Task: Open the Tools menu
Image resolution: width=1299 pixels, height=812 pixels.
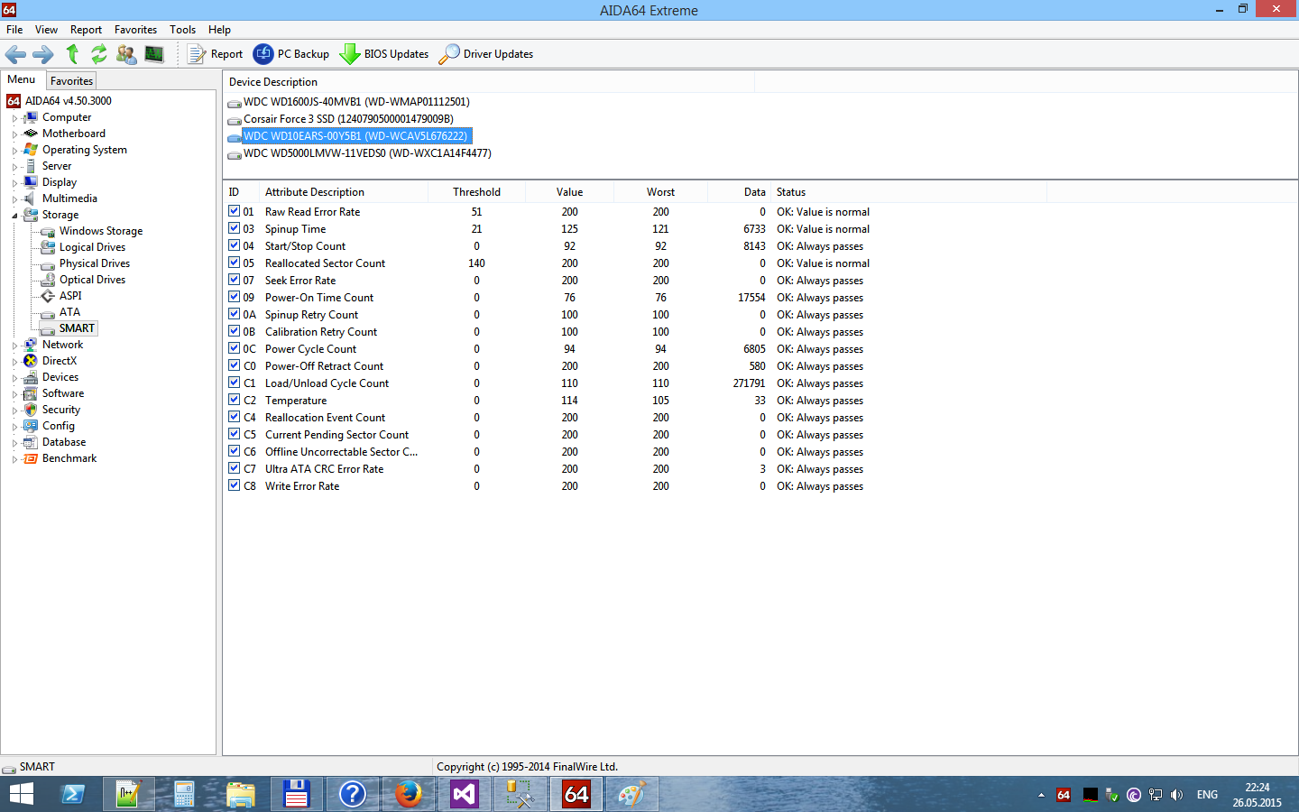Action: pyautogui.click(x=182, y=30)
